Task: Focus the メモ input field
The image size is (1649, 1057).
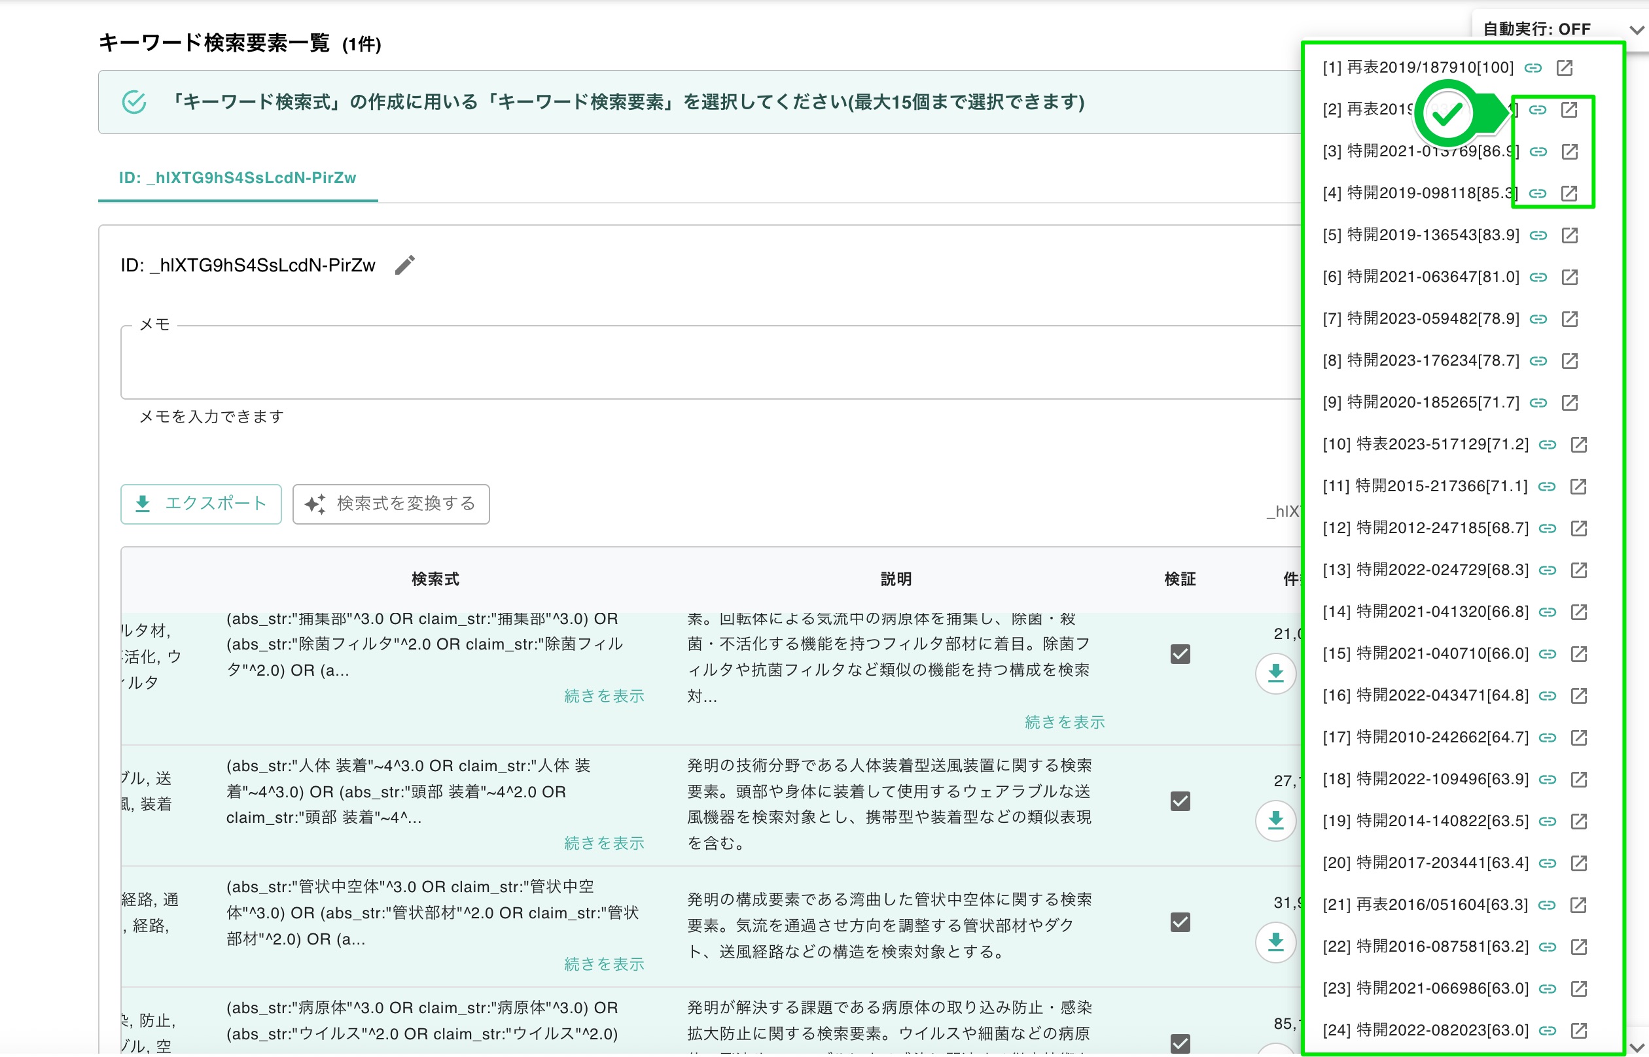Action: click(x=711, y=362)
